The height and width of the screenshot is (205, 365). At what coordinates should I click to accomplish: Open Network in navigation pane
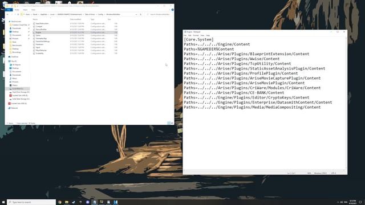tap(14, 108)
